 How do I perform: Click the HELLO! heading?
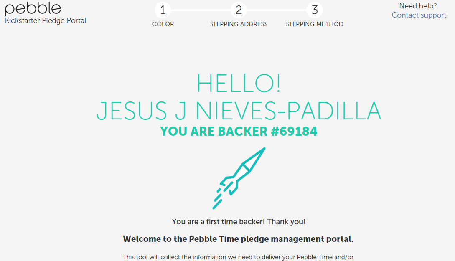point(239,84)
